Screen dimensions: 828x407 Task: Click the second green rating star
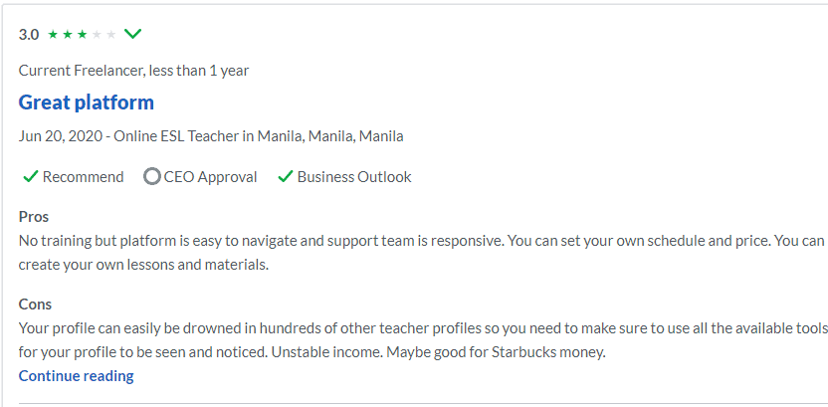67,35
